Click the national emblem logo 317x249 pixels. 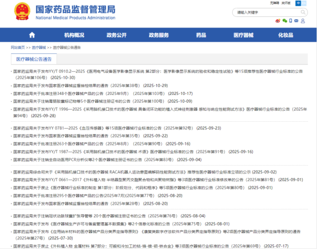pos(22,11)
